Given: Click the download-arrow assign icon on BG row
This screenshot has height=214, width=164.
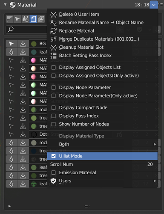Looking at the screenshot, I should click(x=23, y=44).
